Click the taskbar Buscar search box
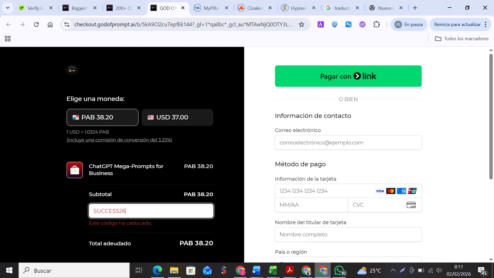 pyautogui.click(x=74, y=270)
